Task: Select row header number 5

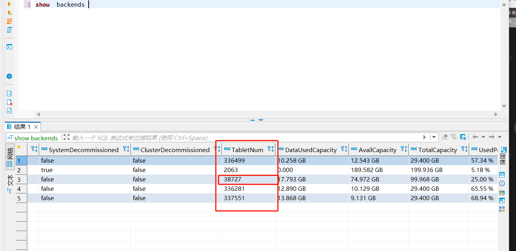Action: (x=21, y=198)
